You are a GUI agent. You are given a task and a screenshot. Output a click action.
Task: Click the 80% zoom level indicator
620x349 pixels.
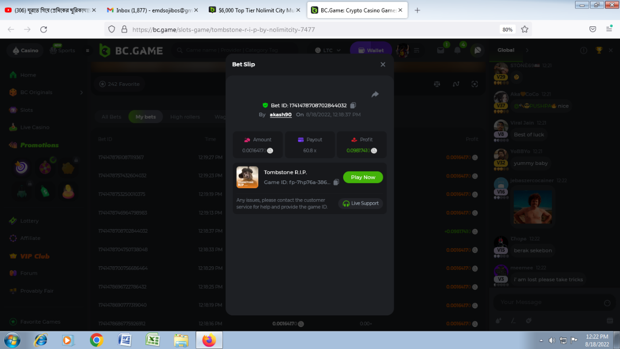pos(507,29)
